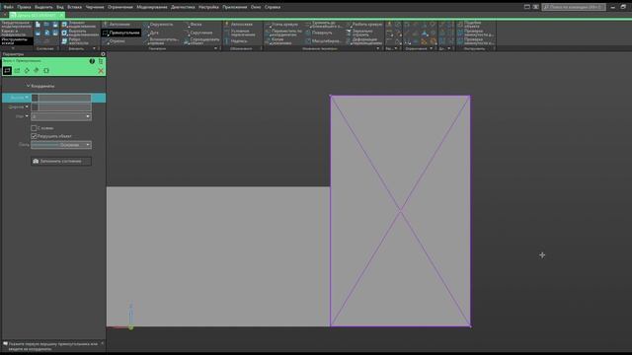Activate the Отрезок line segment tool

click(x=115, y=41)
